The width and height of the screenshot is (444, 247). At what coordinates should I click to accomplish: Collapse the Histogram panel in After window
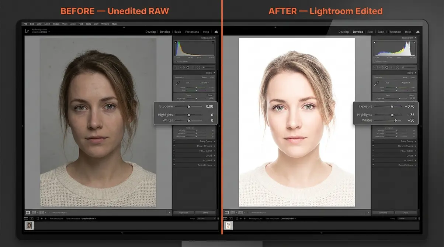point(415,38)
